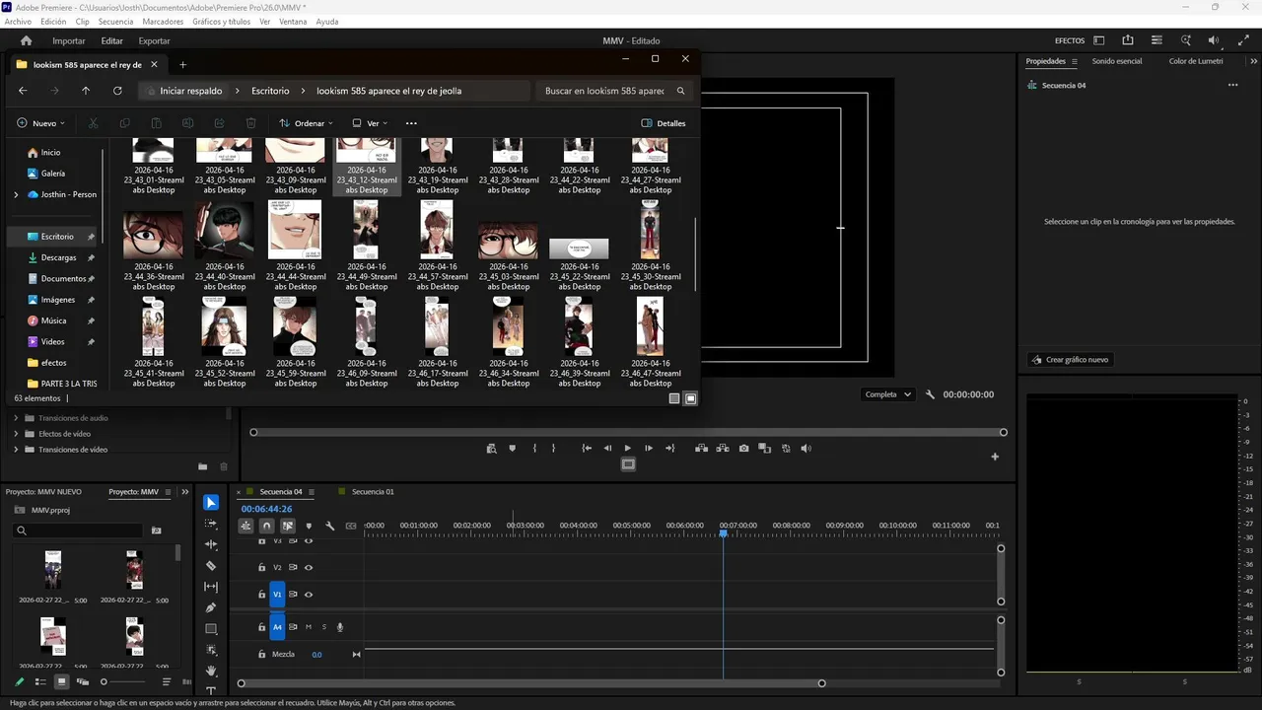Expand Transiciones de audio folder
The width and height of the screenshot is (1262, 710).
tap(16, 418)
